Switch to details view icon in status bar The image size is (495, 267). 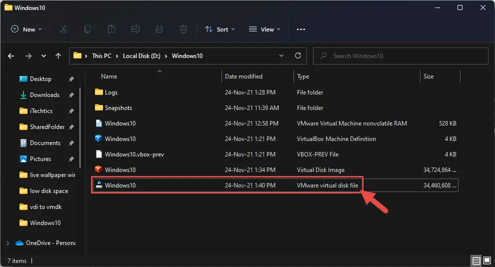pyautogui.click(x=476, y=260)
